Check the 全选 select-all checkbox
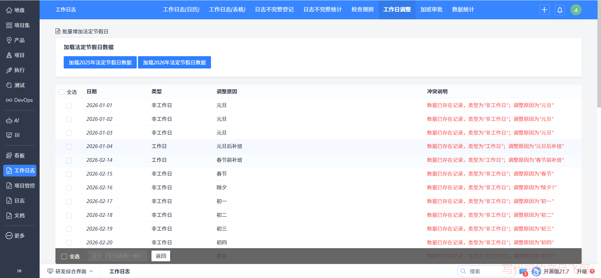 [x=61, y=92]
